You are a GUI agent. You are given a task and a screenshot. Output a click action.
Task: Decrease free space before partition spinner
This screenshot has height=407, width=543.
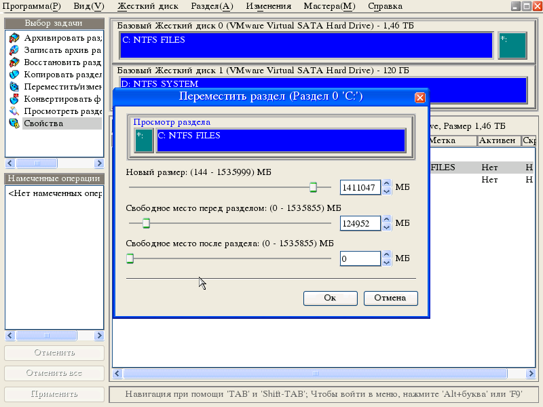(386, 227)
